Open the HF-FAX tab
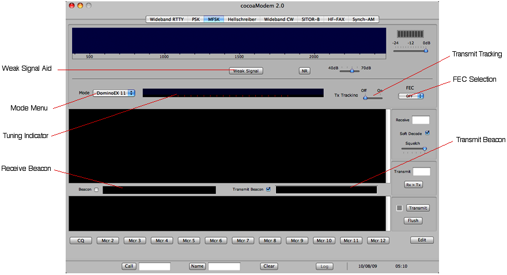 pos(336,20)
